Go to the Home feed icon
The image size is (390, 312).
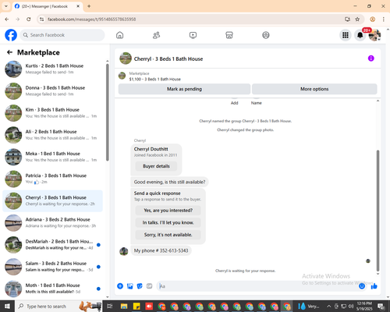120,35
